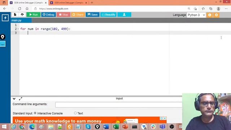Click the OnlineGDB lightning logo icon

pos(5,18)
